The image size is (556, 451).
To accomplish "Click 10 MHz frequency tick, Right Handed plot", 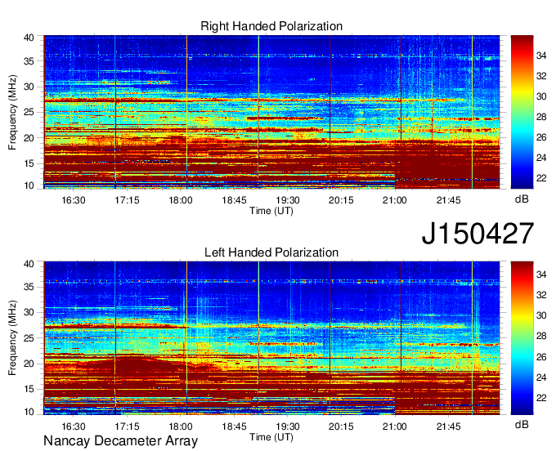I will [x=29, y=185].
